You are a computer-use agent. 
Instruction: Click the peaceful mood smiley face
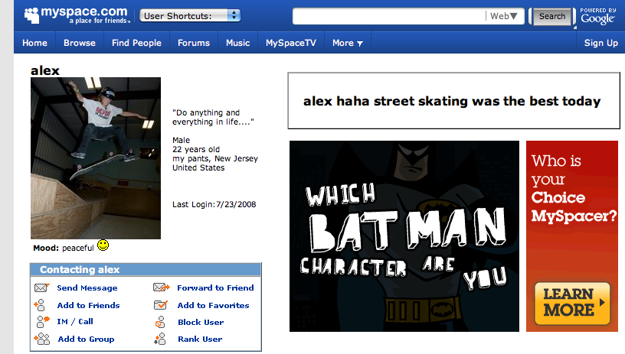coord(103,246)
